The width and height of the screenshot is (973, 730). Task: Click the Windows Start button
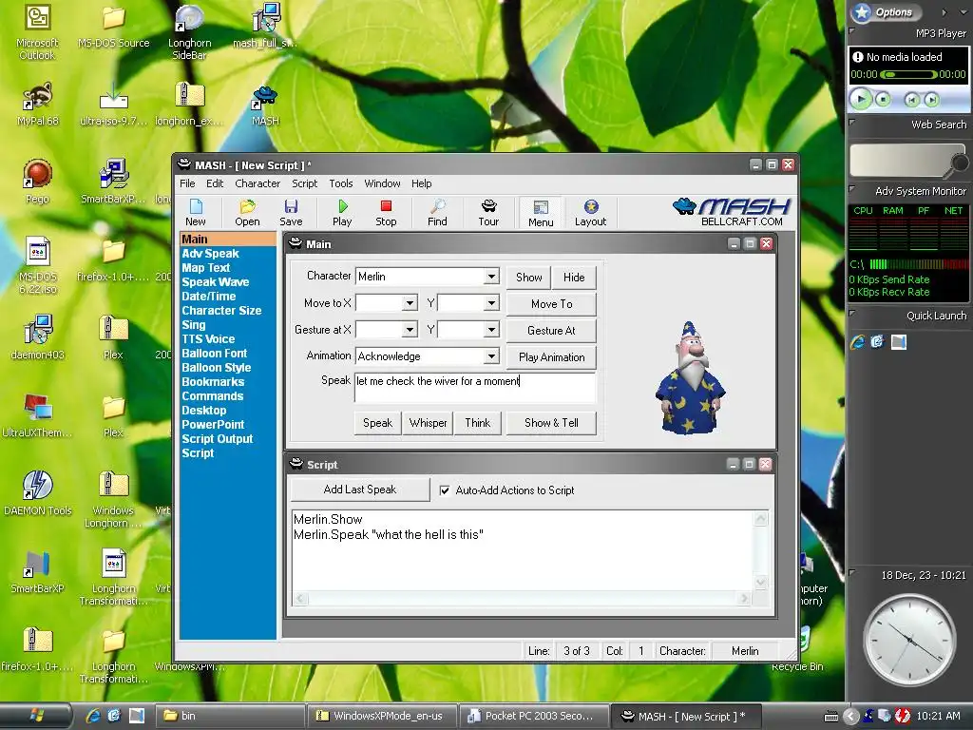click(x=36, y=715)
